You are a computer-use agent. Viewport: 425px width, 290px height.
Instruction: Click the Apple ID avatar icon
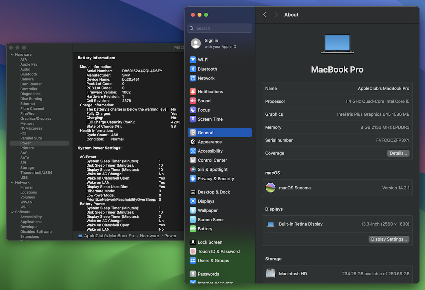tap(196, 43)
